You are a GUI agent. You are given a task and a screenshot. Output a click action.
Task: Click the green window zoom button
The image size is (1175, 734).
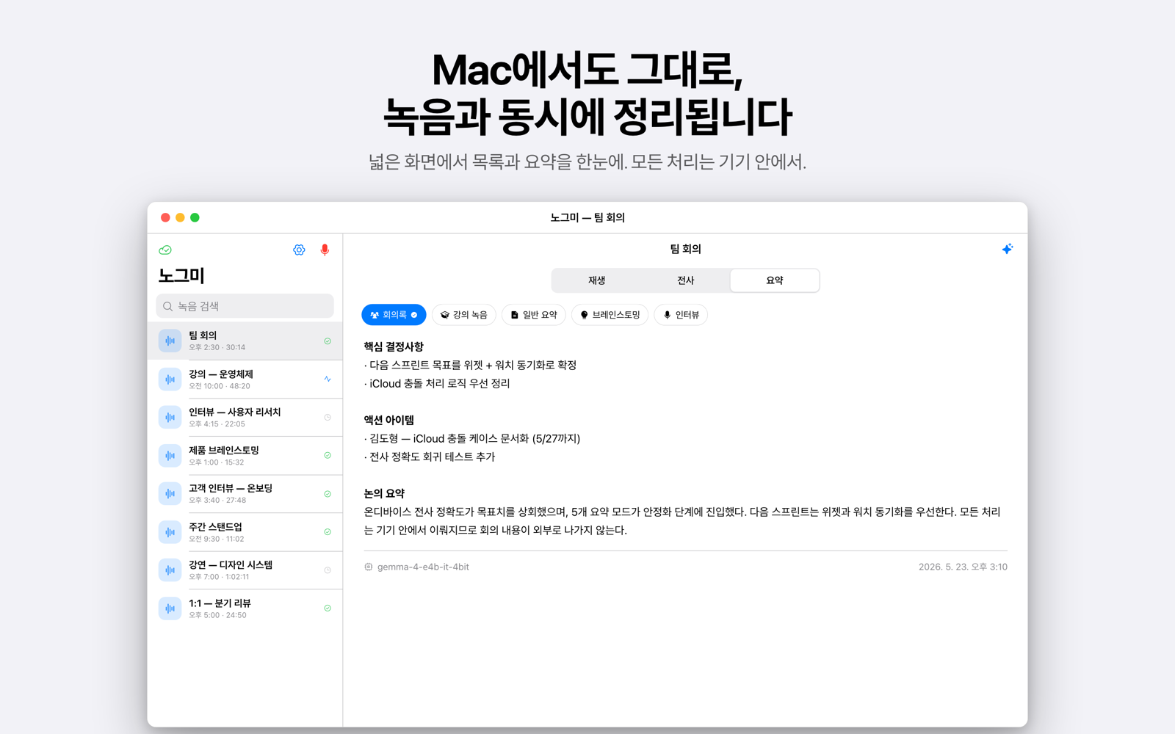195,217
